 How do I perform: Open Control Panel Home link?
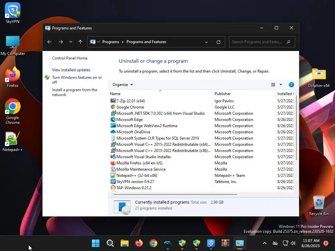point(70,58)
